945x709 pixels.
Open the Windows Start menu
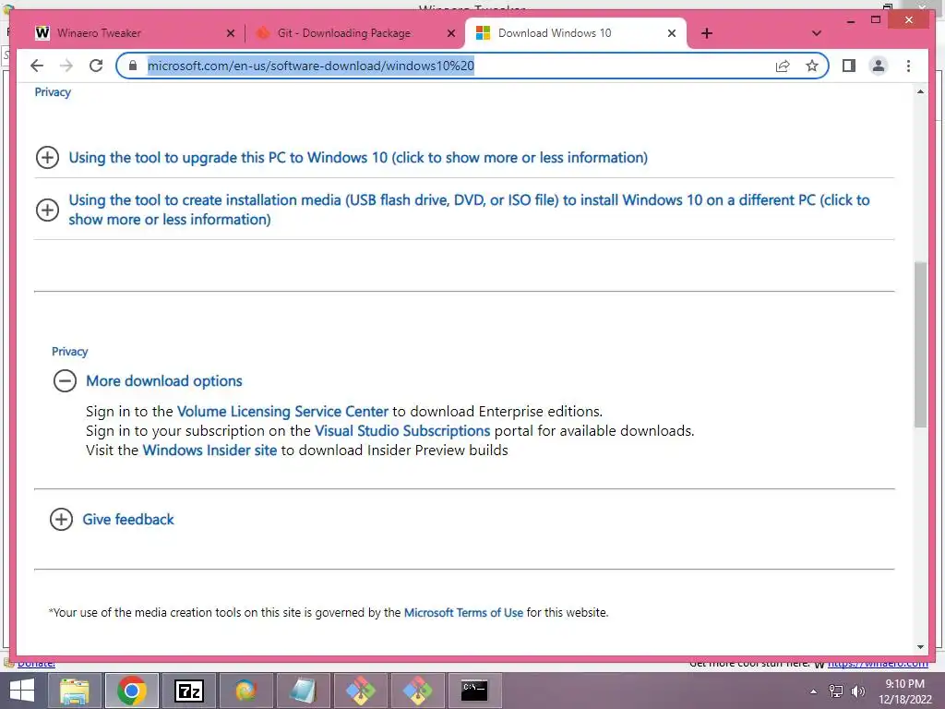(x=22, y=691)
